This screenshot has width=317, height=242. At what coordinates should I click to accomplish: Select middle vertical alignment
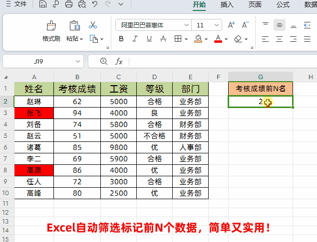pos(280,25)
